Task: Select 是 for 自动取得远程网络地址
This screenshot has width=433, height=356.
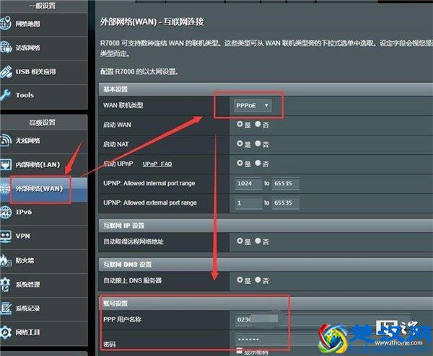Action: (240, 241)
